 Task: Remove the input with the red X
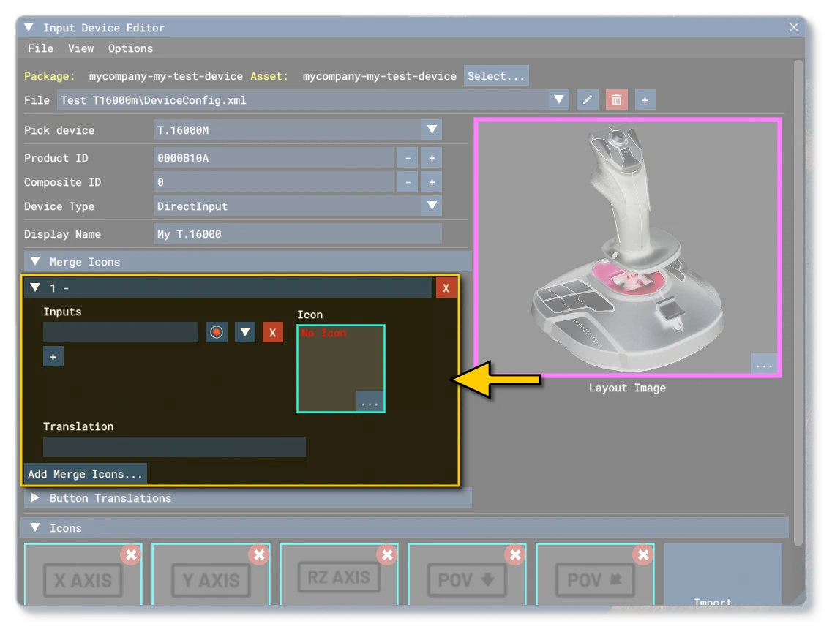(273, 332)
